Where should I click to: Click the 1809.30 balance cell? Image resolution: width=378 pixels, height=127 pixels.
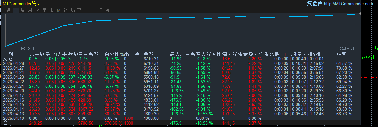tap(151, 114)
